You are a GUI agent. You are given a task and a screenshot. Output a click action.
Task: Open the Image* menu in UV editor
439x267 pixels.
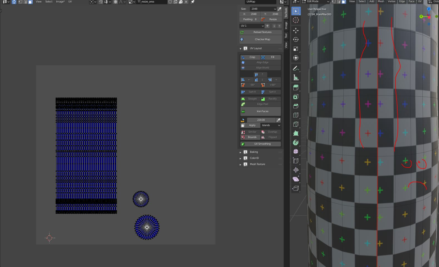[x=60, y=2]
